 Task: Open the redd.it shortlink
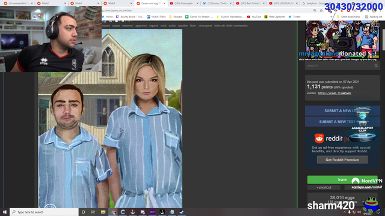[x=334, y=93]
